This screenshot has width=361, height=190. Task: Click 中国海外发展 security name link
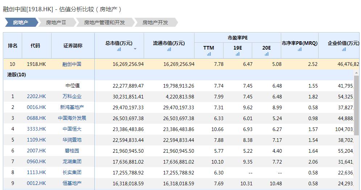point(72,118)
